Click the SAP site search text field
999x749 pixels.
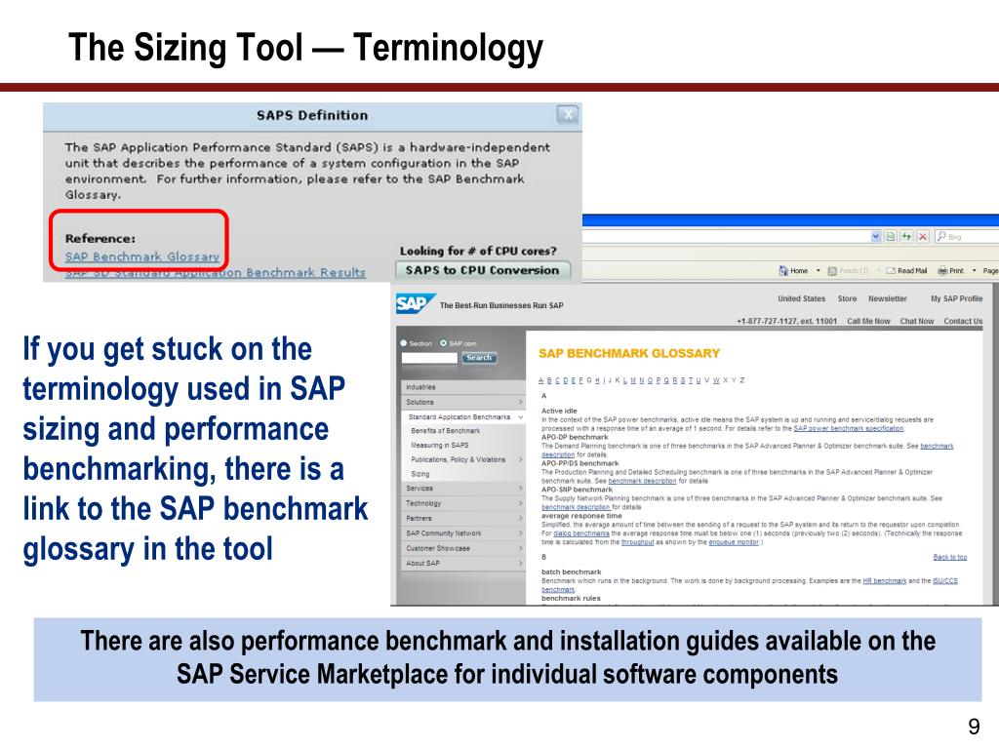[x=429, y=358]
